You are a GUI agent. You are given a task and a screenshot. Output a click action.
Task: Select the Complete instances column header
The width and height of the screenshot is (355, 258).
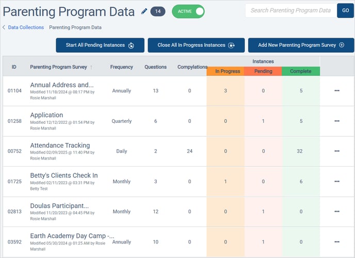click(300, 71)
